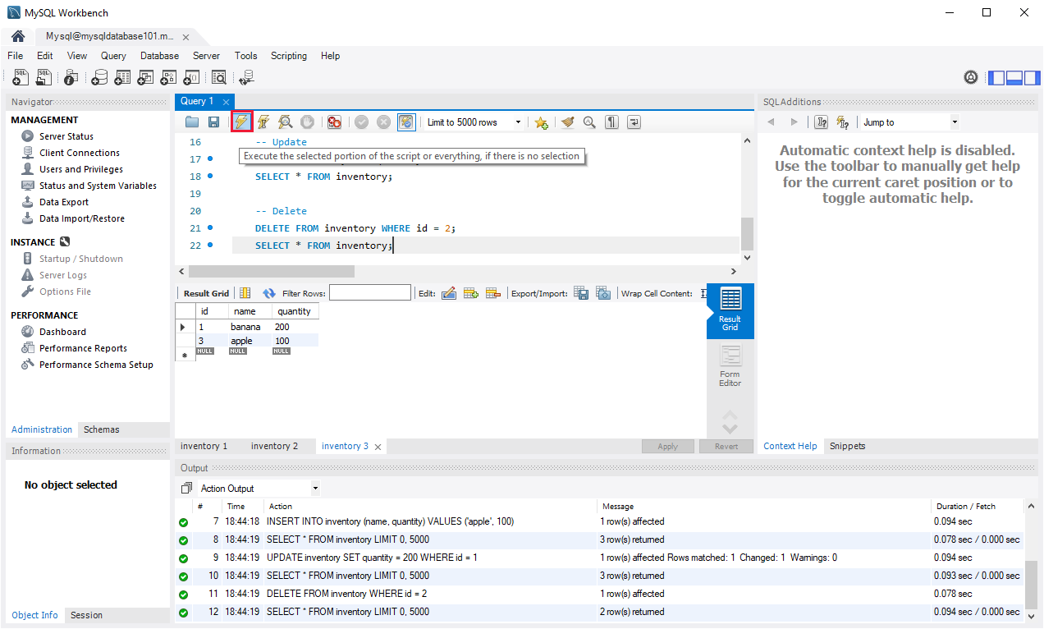Click the Stop query execution icon
Screen dimensions: 1044x629
[x=307, y=122]
